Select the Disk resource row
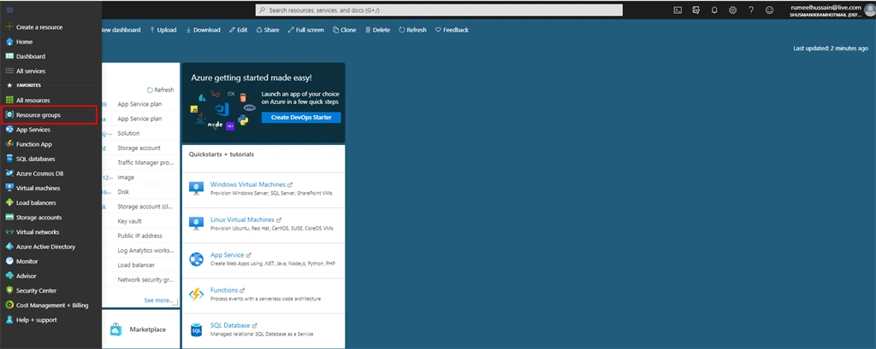 pyautogui.click(x=141, y=192)
